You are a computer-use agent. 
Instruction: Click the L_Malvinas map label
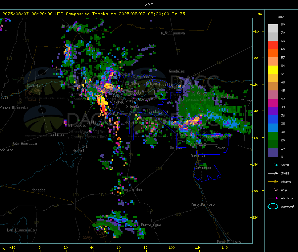[x=130, y=123]
